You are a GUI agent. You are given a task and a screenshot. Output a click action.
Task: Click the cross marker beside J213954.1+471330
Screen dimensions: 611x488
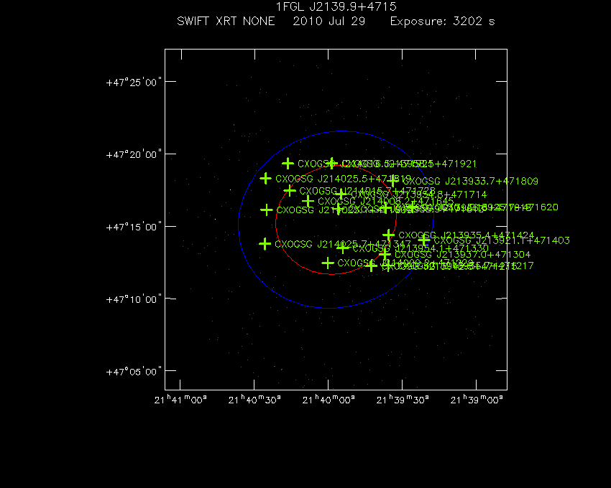(x=342, y=248)
